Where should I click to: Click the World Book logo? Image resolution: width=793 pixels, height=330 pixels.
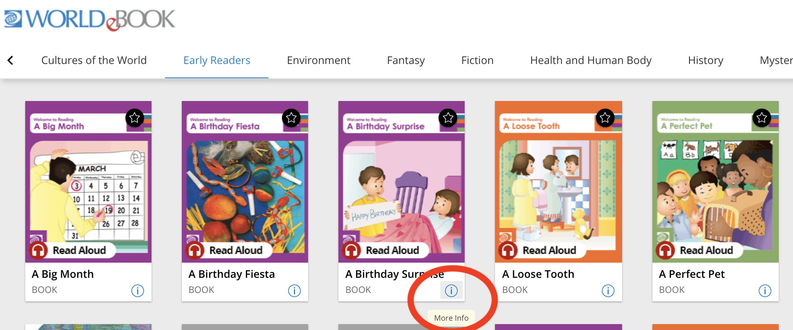90,19
